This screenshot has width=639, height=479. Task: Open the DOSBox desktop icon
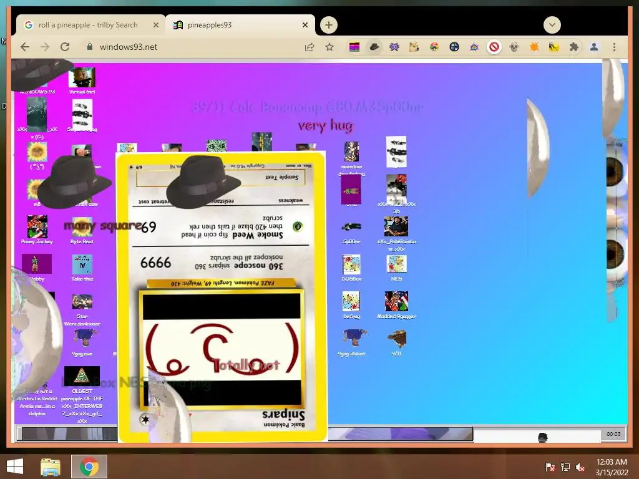click(x=351, y=268)
